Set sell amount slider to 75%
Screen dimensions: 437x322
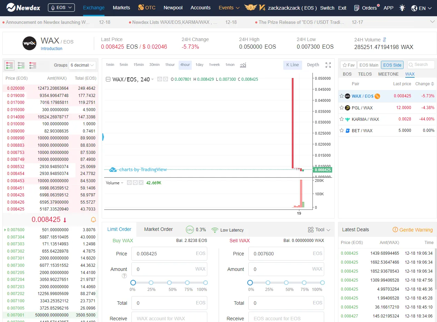304,283
